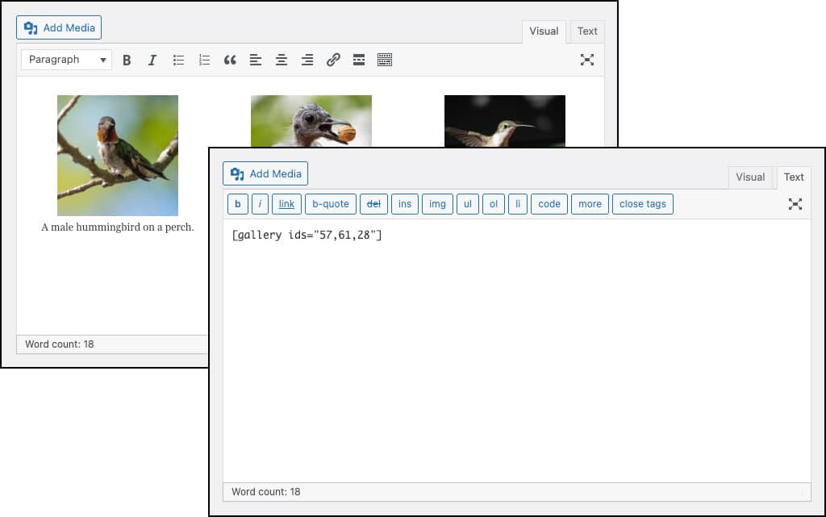826x517 pixels.
Task: Insert an img tag in the Text editor
Action: [x=437, y=204]
